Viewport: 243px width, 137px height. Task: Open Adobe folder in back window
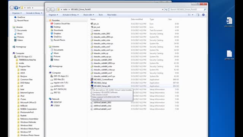(22, 70)
